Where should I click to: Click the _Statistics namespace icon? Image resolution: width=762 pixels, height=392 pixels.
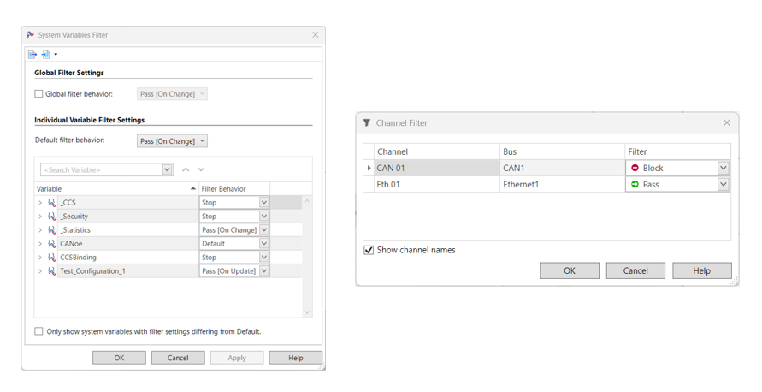(x=52, y=230)
